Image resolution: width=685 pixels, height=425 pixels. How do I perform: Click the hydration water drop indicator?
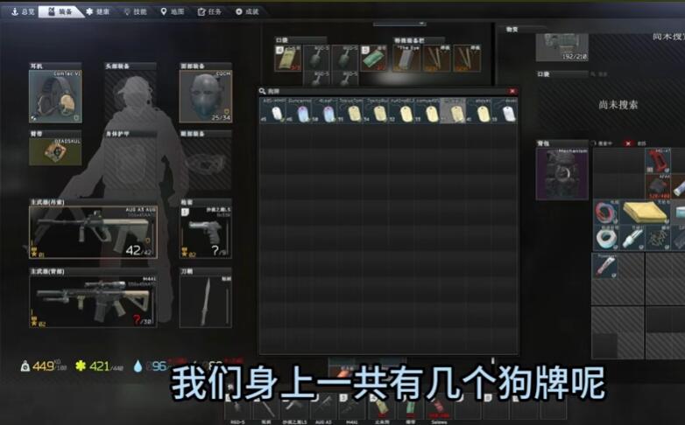pos(138,366)
